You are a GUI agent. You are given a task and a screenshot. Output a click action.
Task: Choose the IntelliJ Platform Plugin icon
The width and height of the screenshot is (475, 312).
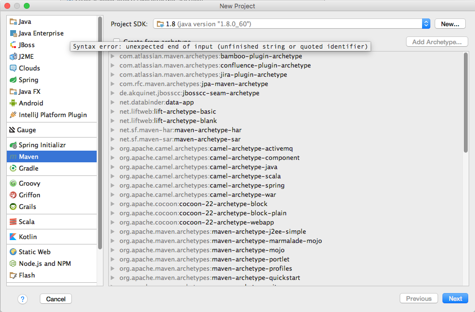point(13,115)
